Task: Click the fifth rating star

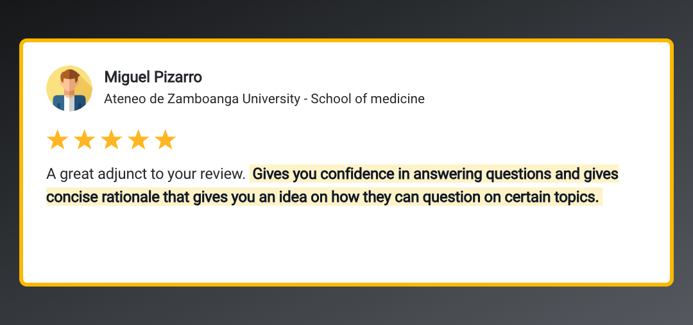Action: click(166, 140)
